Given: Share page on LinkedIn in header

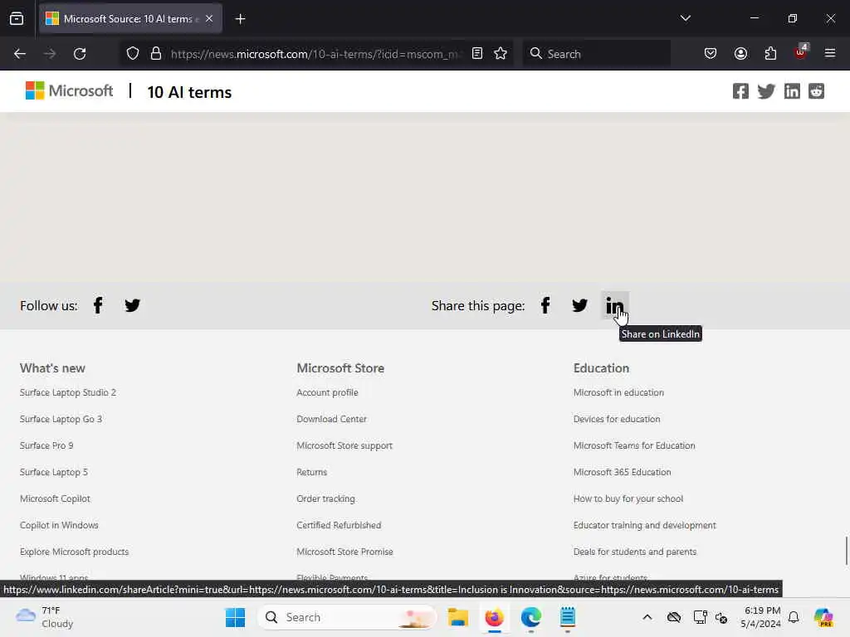Looking at the screenshot, I should [x=792, y=91].
